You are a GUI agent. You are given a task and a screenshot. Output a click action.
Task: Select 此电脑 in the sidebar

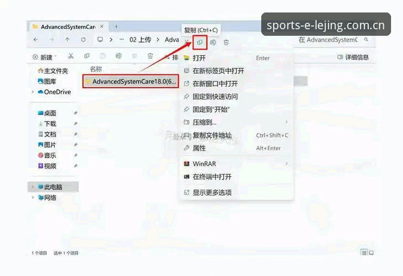(x=53, y=187)
